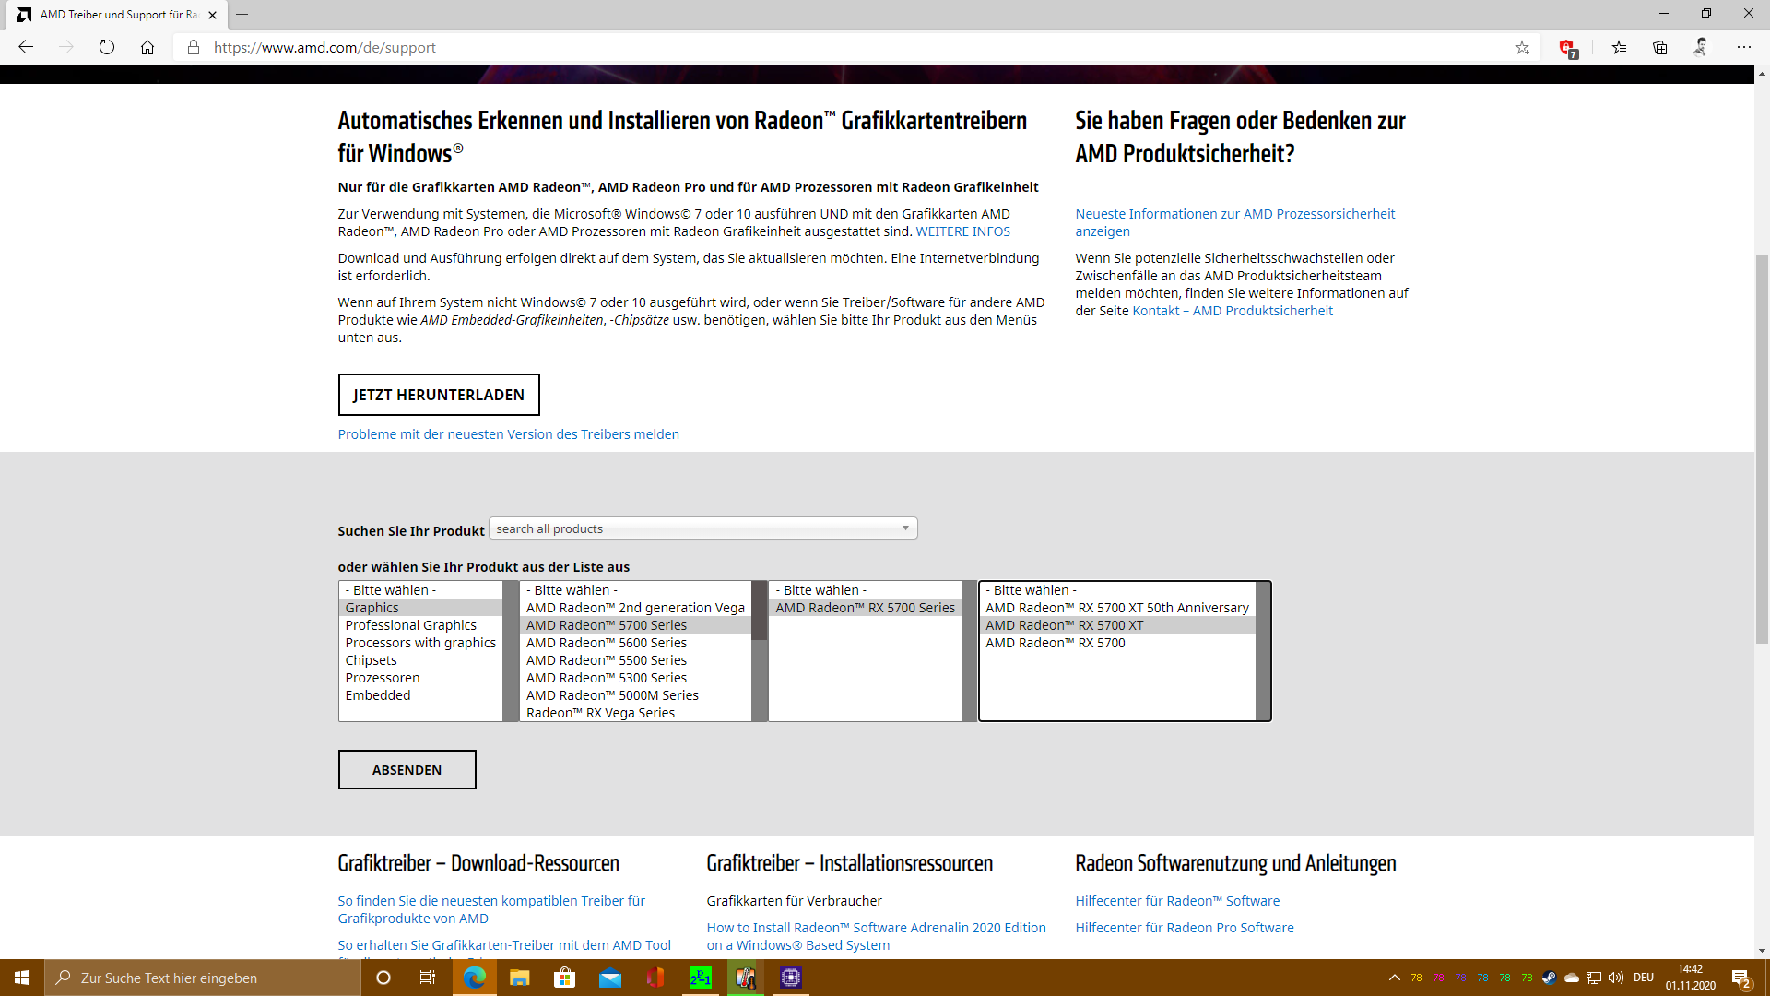
Task: Open Microsoft Edge in the taskbar
Action: (475, 978)
